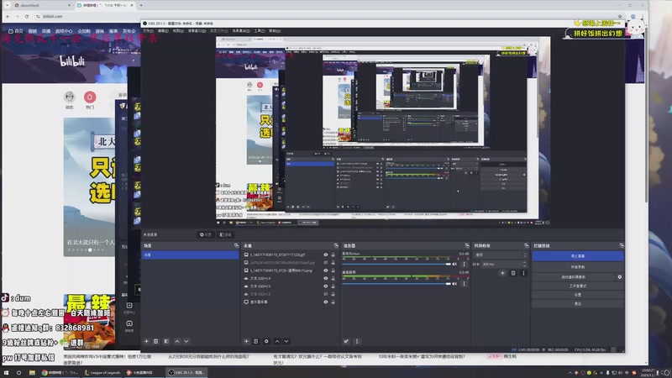Screen dimensions: 672x378
Task: Click the remove scene trash icon
Action: 156,341
